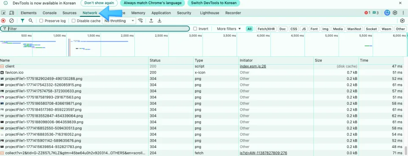Clear the network log
Image resolution: width=408 pixels, height=156 pixels.
tap(11, 21)
